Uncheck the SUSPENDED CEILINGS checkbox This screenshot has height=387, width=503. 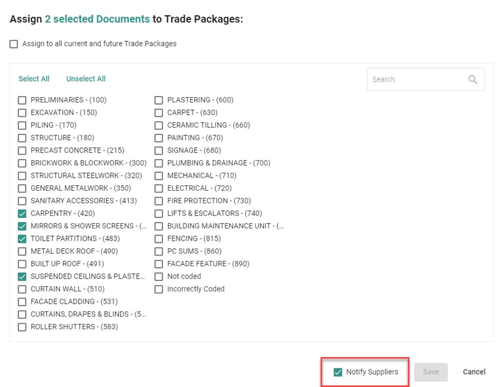[x=22, y=277]
